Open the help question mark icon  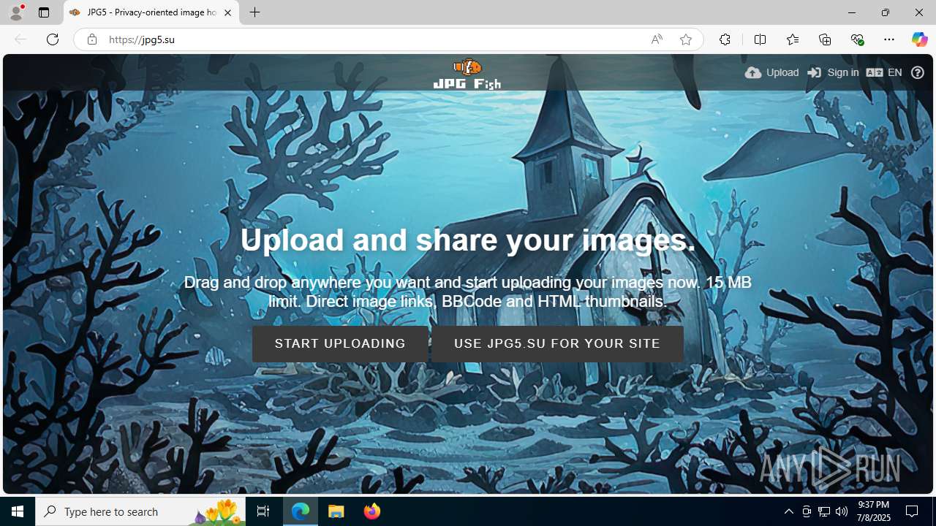coord(918,72)
